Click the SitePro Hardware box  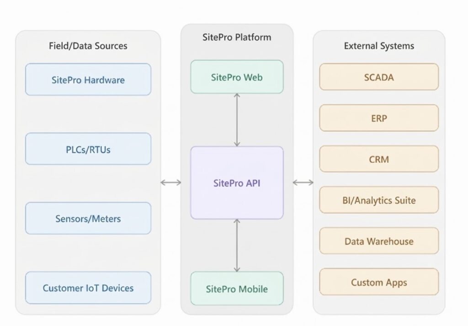[88, 80]
